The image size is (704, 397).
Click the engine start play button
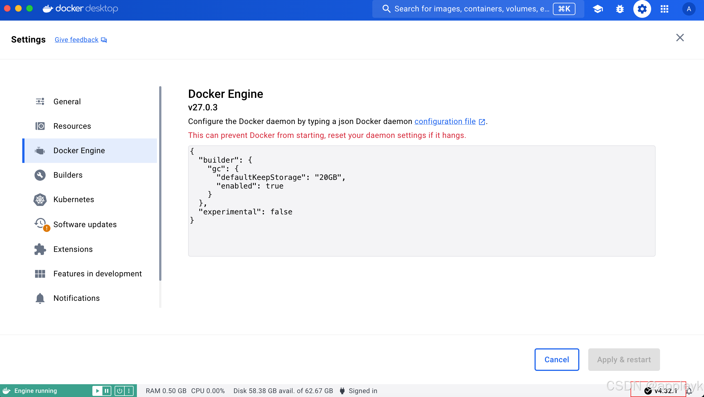pos(97,391)
